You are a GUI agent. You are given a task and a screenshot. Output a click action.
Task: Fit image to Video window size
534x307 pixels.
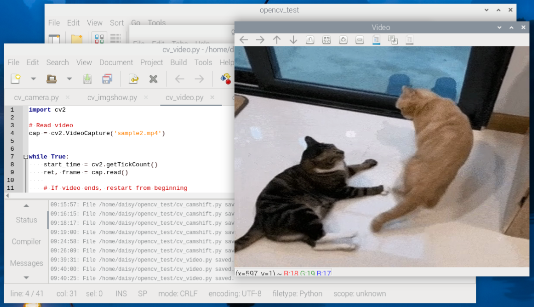[x=326, y=40]
